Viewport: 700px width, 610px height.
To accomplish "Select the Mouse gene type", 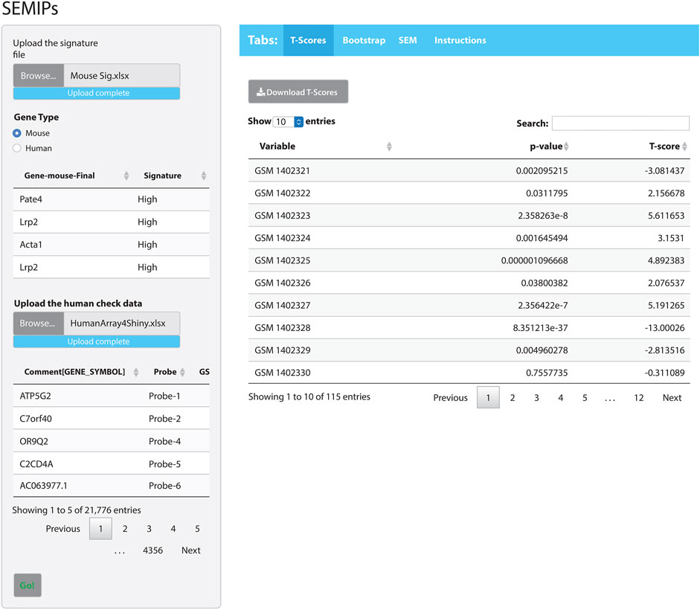I will coord(17,133).
